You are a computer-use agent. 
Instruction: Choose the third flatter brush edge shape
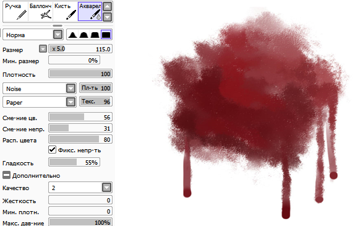(95, 35)
